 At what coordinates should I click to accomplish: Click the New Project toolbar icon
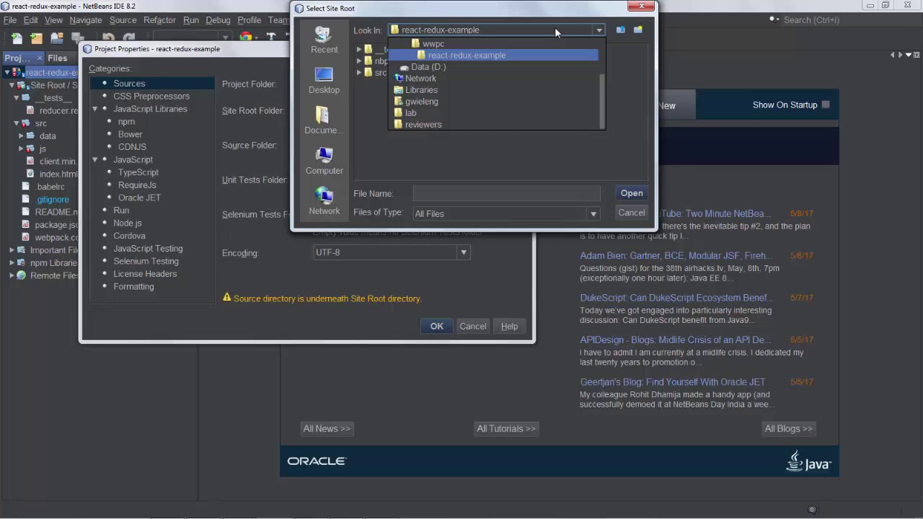coord(36,37)
